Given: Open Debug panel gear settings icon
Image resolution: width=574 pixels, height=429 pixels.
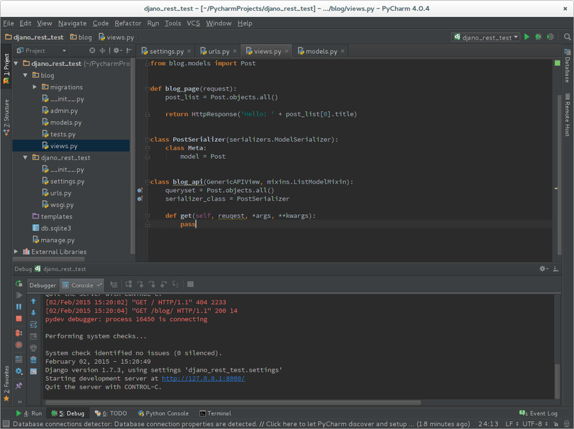Looking at the screenshot, I should pos(543,269).
